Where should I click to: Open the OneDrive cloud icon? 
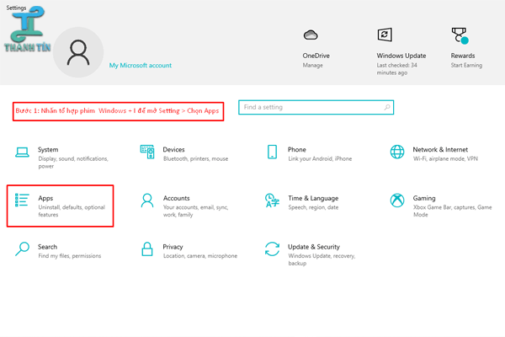(x=311, y=35)
